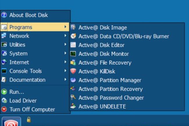This screenshot has height=126, width=189.
Task: Click the padlock icon in the taskbar
Action: [29, 120]
